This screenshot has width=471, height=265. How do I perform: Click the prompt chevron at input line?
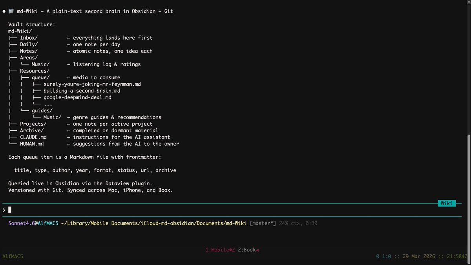[x=4, y=210]
